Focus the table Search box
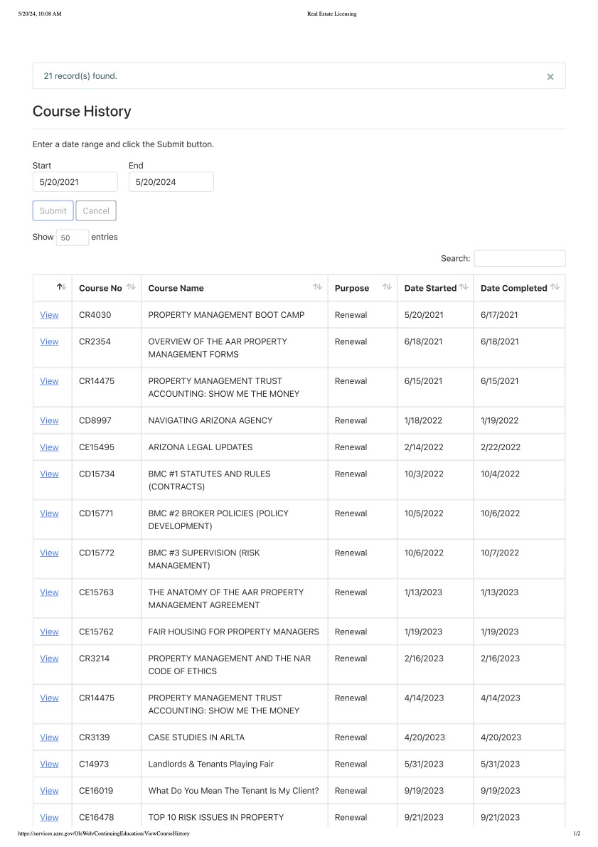The height and width of the screenshot is (847, 598). [520, 258]
